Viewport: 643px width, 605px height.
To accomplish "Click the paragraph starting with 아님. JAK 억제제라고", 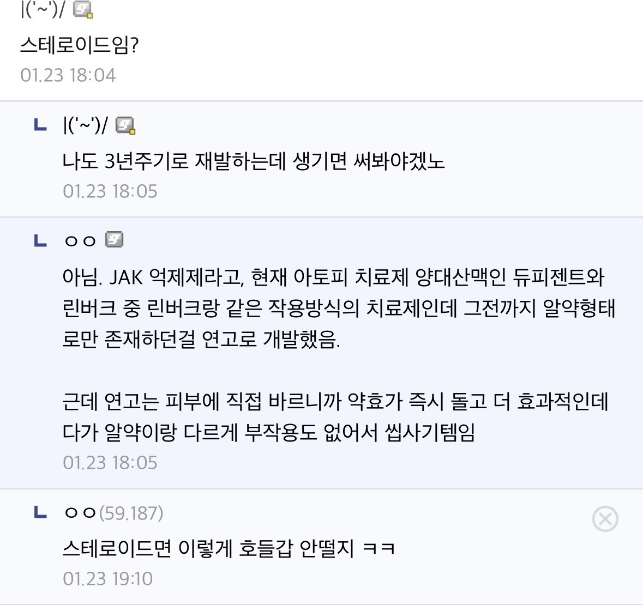I will [x=338, y=308].
